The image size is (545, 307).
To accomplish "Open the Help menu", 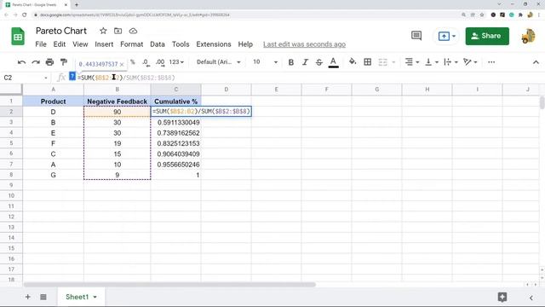I will [x=245, y=44].
